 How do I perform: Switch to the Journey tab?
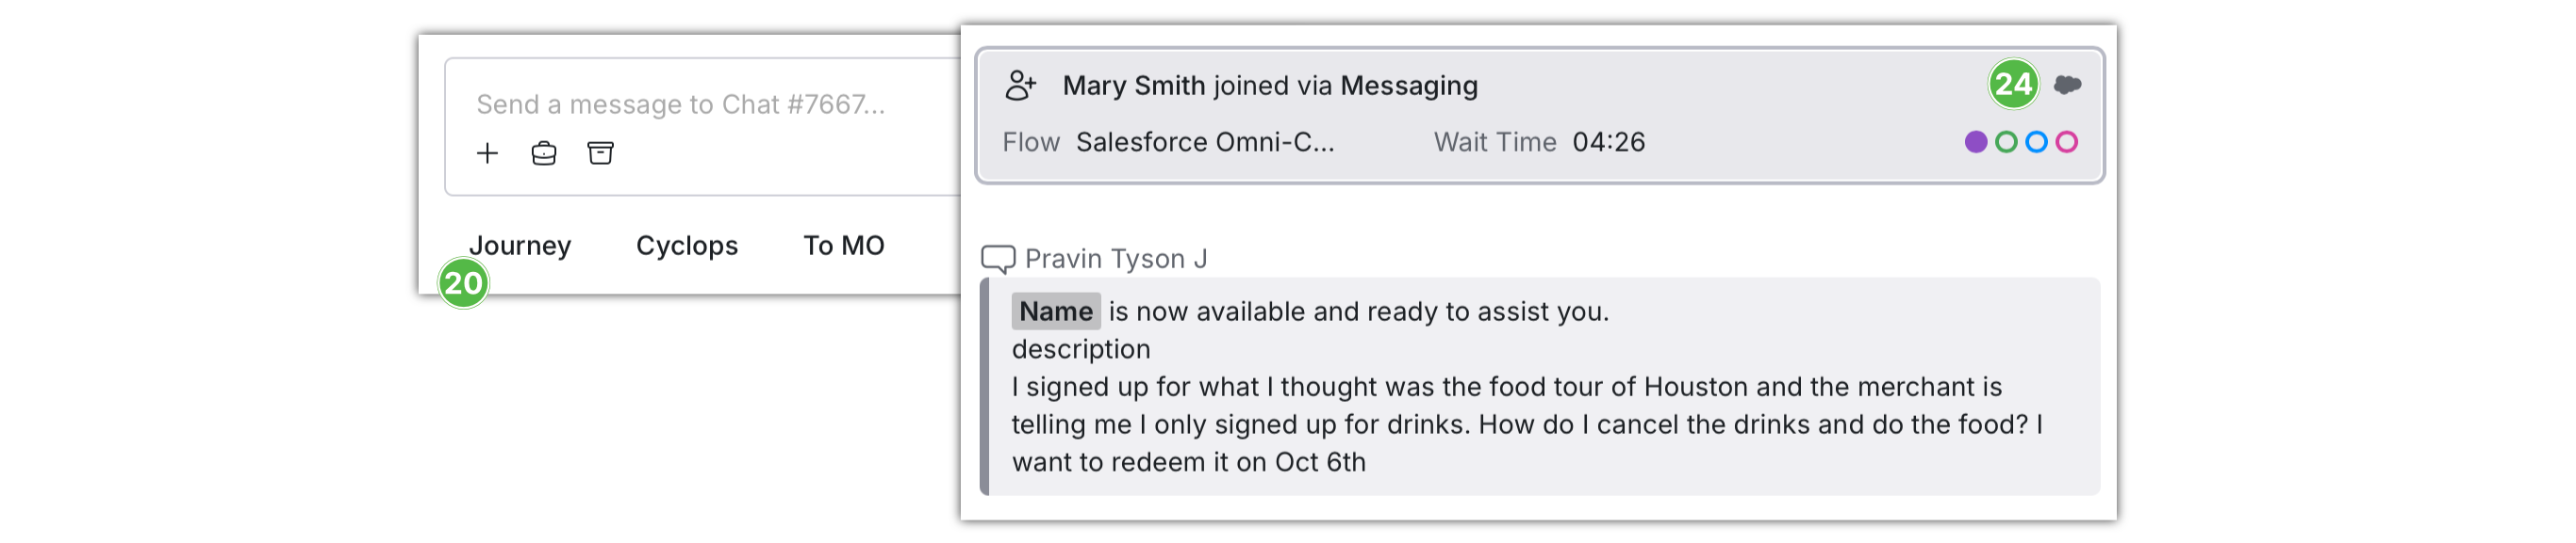pyautogui.click(x=520, y=246)
